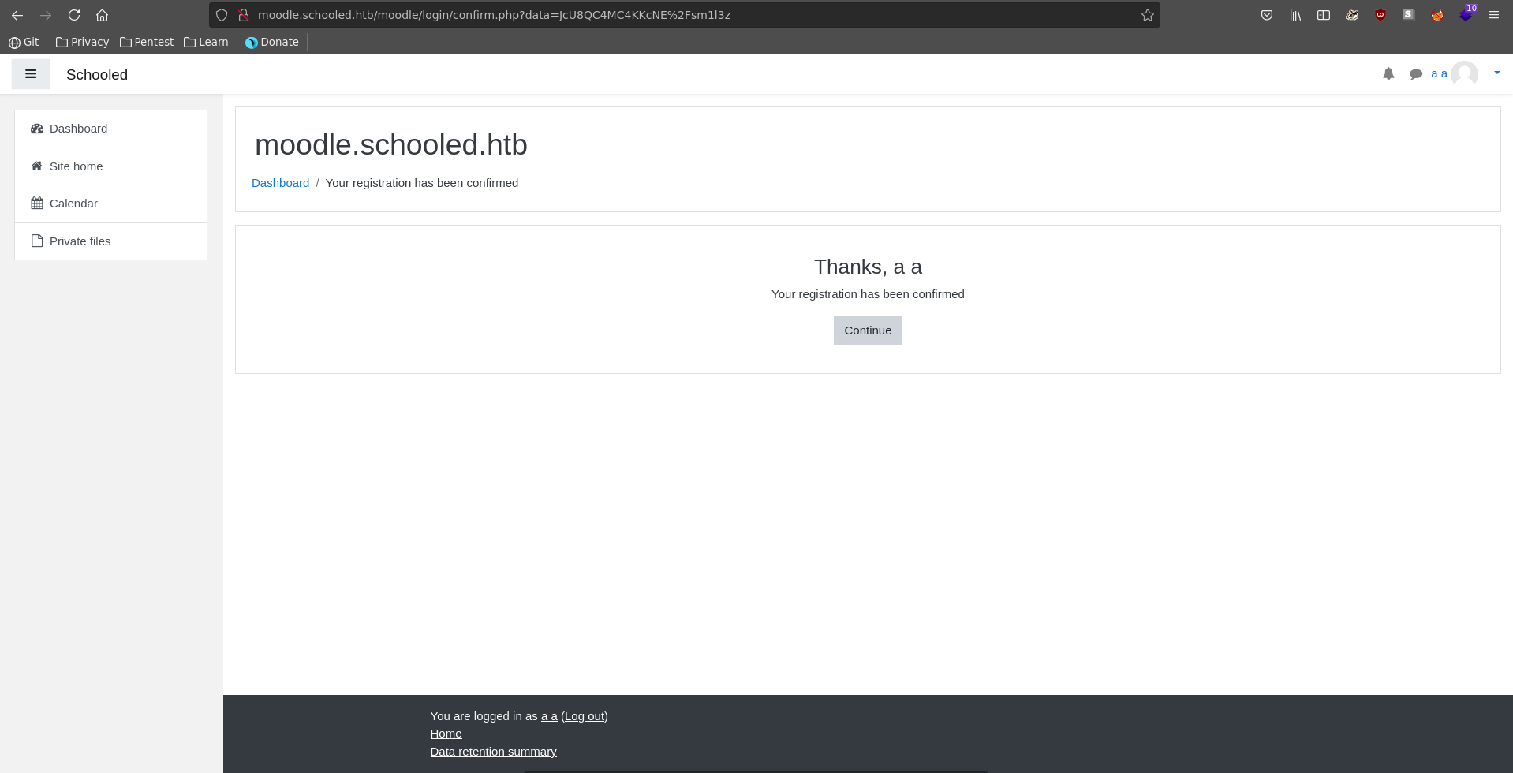This screenshot has height=773, width=1513.
Task: Open the Calendar sidebar item
Action: (x=73, y=204)
